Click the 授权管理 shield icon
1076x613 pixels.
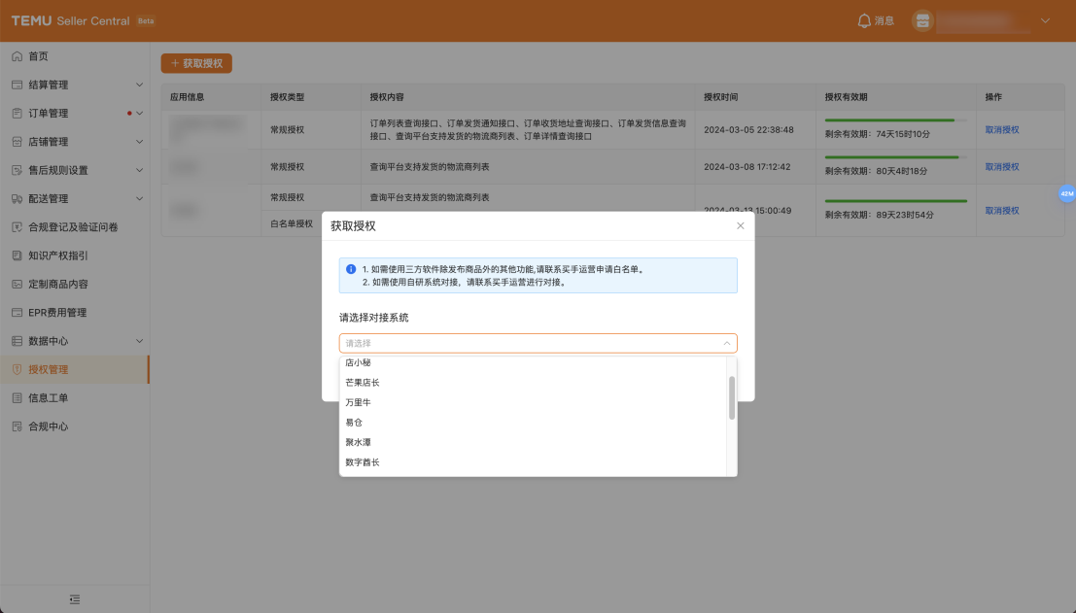click(x=17, y=369)
